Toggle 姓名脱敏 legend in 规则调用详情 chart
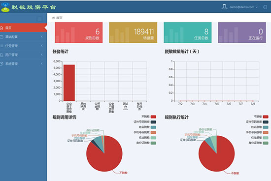Viewport: 271px width, 181px height. coord(147,127)
